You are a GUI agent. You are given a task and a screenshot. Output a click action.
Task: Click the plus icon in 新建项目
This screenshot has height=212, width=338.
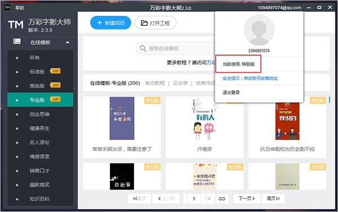pyautogui.click(x=100, y=22)
